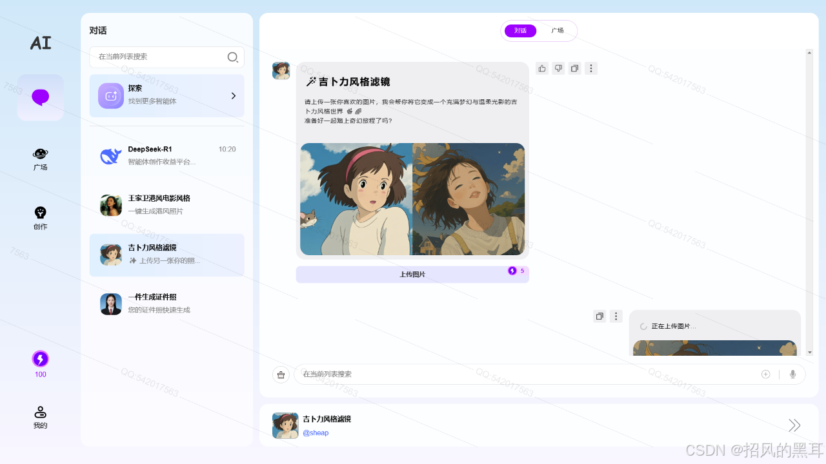Image resolution: width=826 pixels, height=464 pixels.
Task: Click the microphone voice input icon
Action: click(x=793, y=374)
